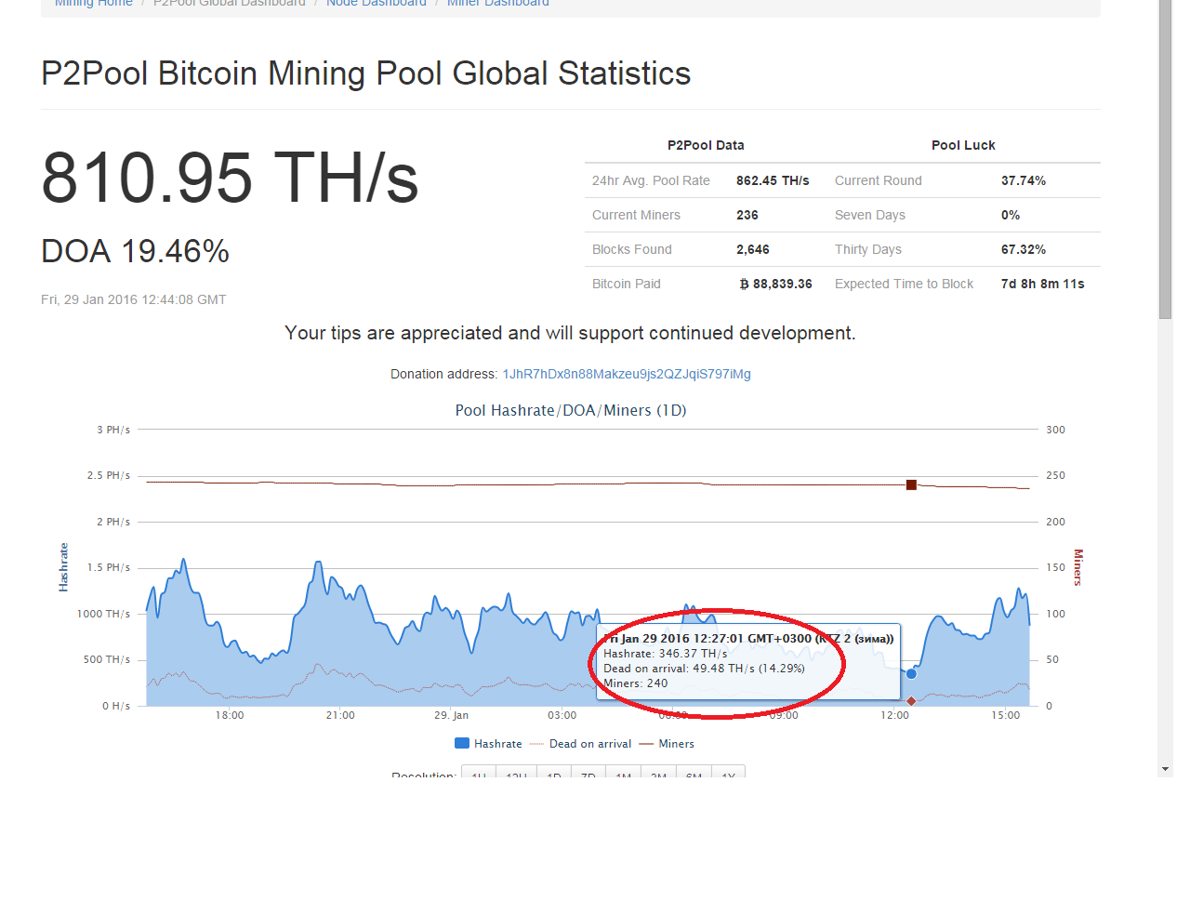The image size is (1190, 915).
Task: Click the DOA 19.46% text
Action: click(x=136, y=251)
